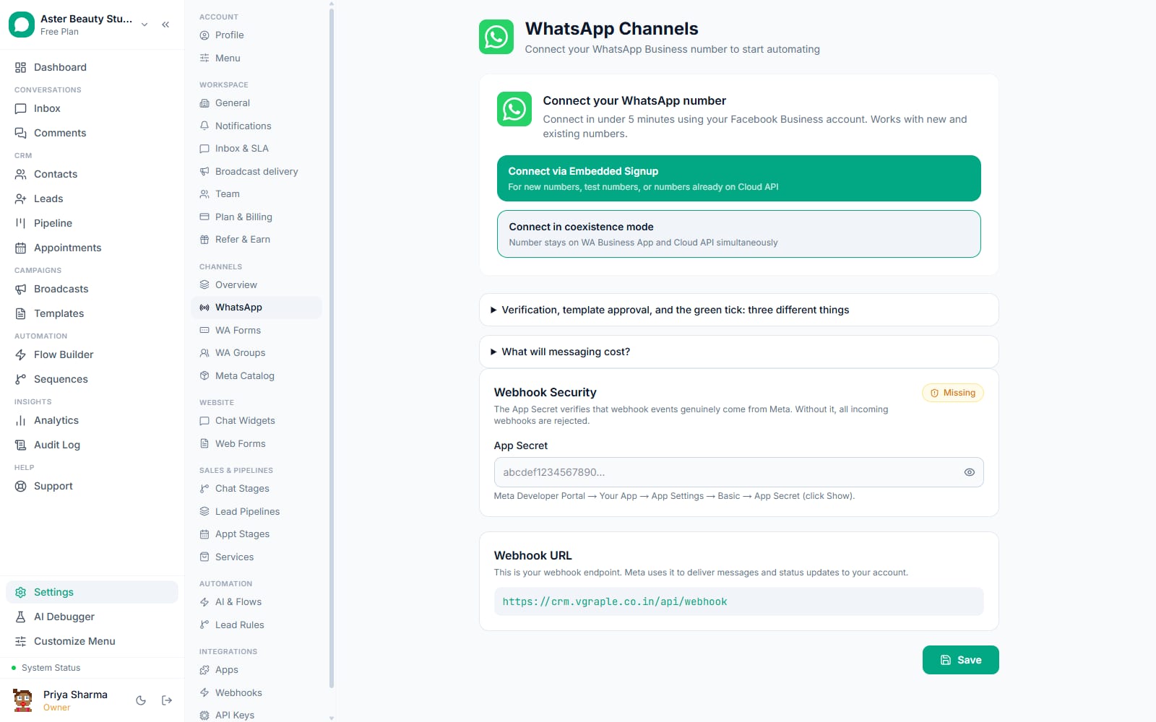The image size is (1156, 722).
Task: Collapse the sidebar with double-chevron icon
Action: pos(165,25)
